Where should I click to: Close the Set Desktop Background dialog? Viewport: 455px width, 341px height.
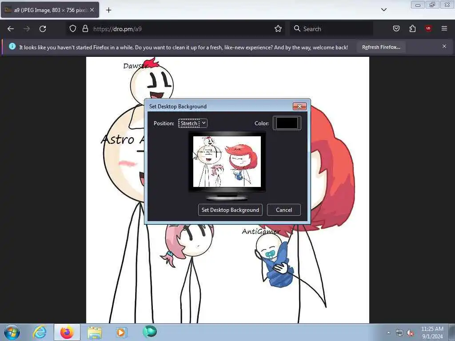tap(299, 107)
